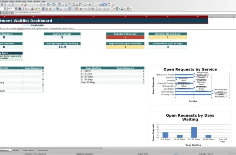Screen dimensions: 236x155
Task: Click the Increase Indent icon
Action: pyautogui.click(x=105, y=9)
